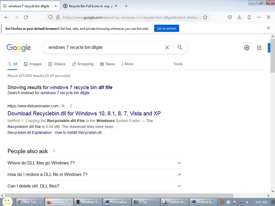Open the Firefox account avatar icon
The width and height of the screenshot is (275, 206).
pyautogui.click(x=249, y=17)
